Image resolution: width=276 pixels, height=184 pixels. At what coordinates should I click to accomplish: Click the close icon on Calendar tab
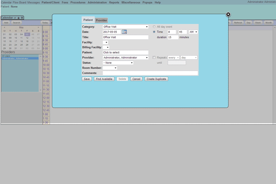tap(22, 18)
